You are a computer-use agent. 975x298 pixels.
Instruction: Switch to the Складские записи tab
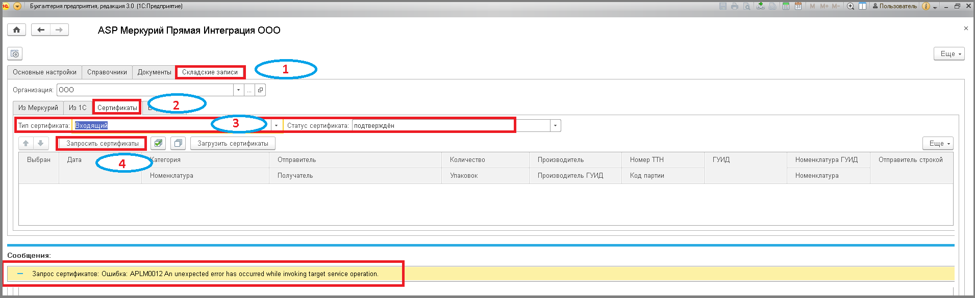(210, 72)
